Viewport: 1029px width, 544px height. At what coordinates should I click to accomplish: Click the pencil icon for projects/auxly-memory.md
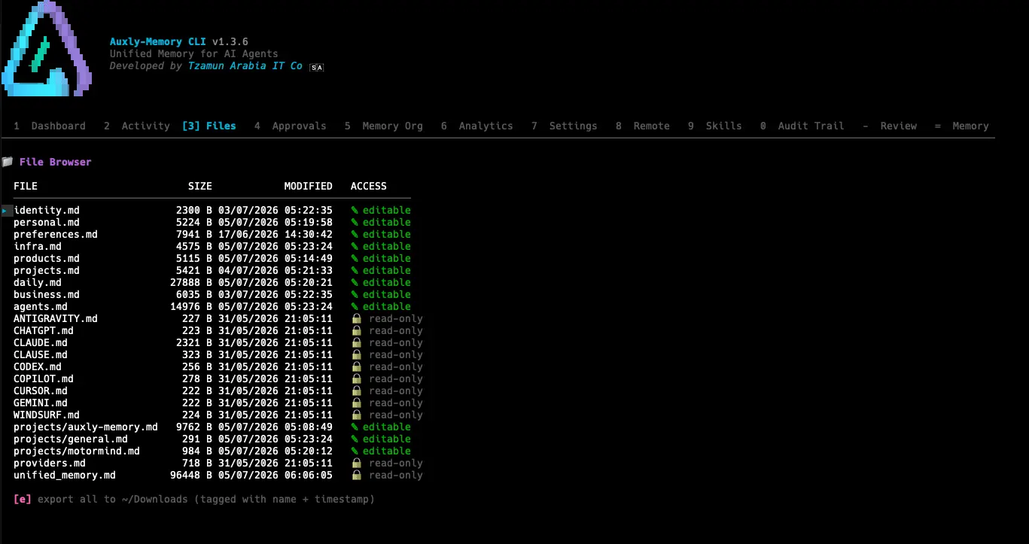coord(355,427)
